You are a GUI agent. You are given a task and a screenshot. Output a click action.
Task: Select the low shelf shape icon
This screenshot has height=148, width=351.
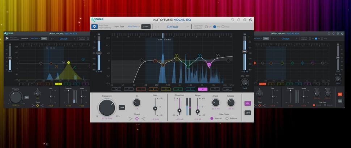[131, 118]
